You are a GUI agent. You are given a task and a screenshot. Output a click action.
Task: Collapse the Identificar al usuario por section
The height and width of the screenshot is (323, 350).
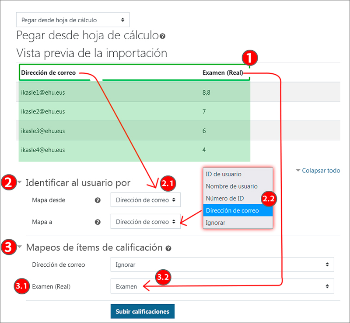21,182
